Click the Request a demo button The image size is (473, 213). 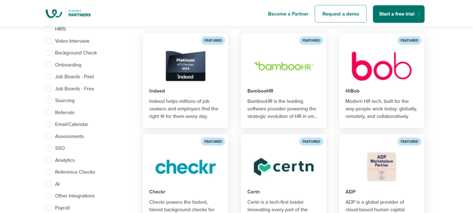tap(340, 14)
